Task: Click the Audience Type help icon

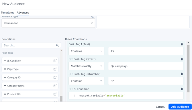Action: [93, 17]
